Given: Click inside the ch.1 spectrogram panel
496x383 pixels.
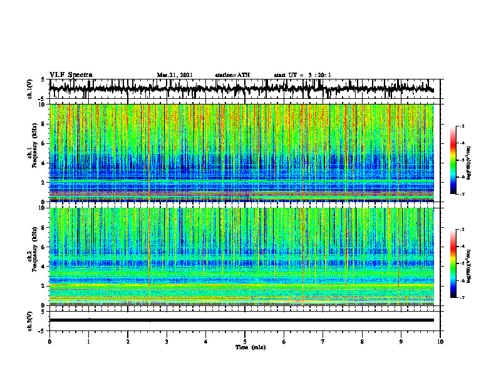Looking at the screenshot, I should [x=241, y=153].
